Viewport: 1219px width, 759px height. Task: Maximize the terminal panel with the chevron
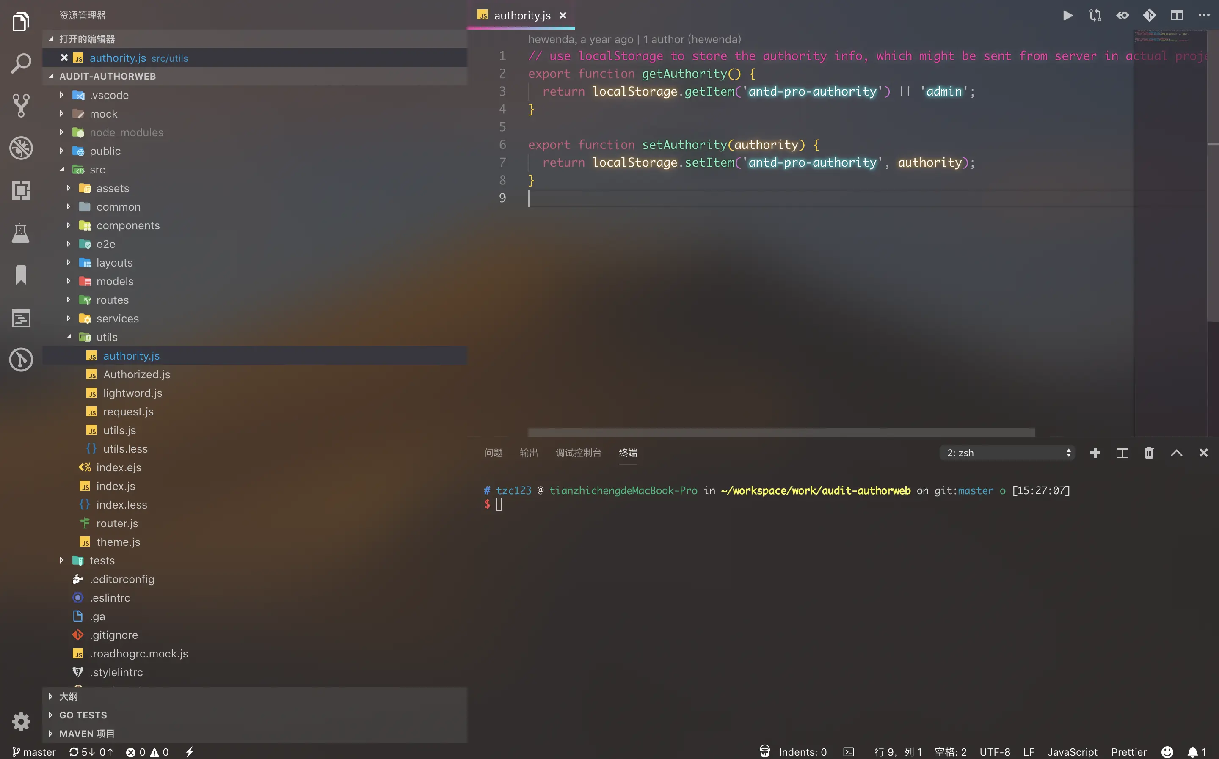coord(1176,452)
